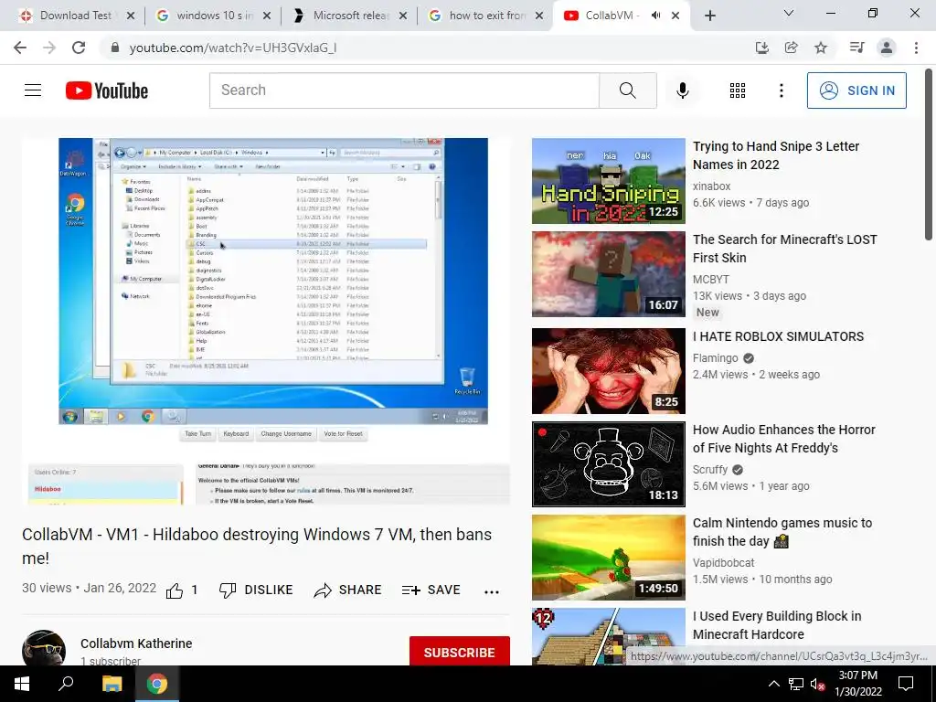The width and height of the screenshot is (936, 702).
Task: Click the Flamingo channel name
Action: click(715, 358)
